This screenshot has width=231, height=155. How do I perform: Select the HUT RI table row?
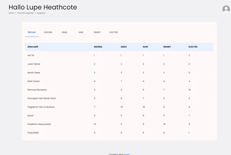31,55
